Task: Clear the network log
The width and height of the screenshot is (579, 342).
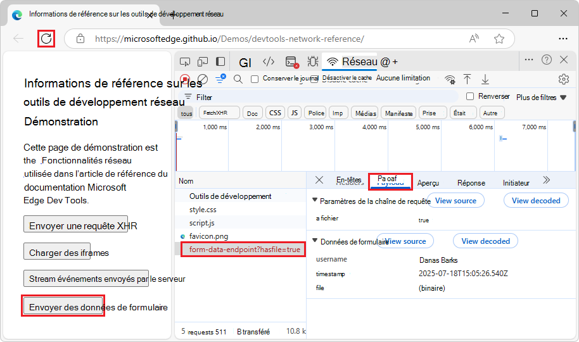Action: click(x=203, y=79)
